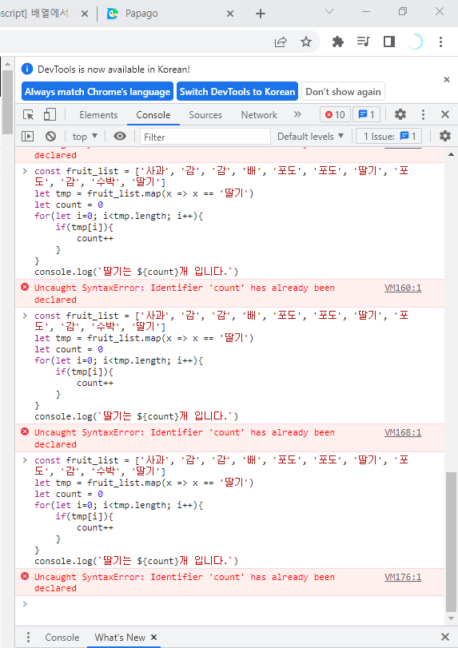Screen dimensions: 458x648
Task: Toggle the device toolbar icon
Action: (x=50, y=114)
